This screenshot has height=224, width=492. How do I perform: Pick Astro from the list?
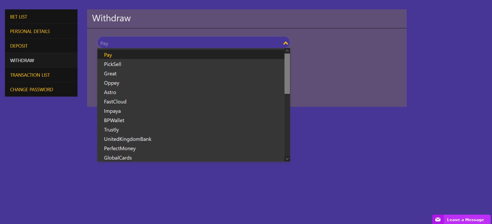191,92
